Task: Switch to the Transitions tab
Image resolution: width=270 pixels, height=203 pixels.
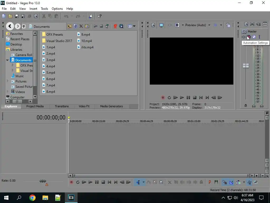Action: tap(62, 106)
